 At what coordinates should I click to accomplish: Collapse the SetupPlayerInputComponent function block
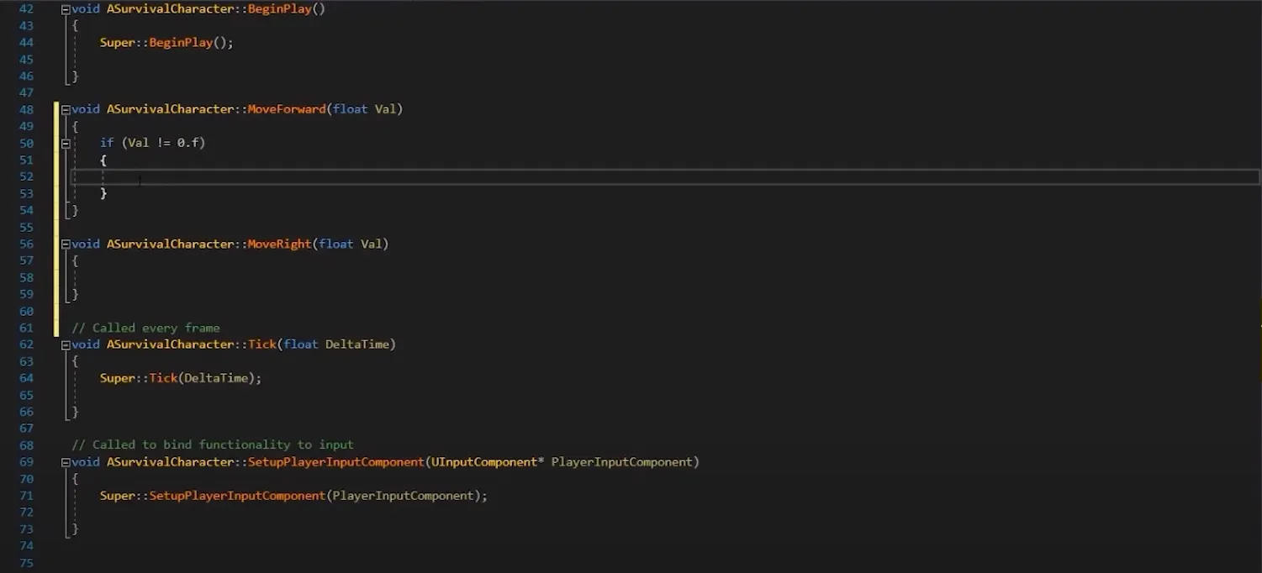pyautogui.click(x=66, y=463)
